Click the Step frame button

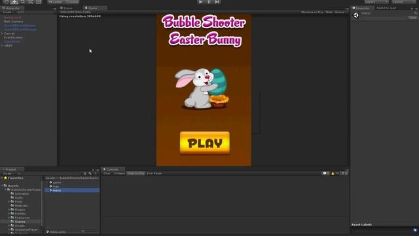click(217, 1)
